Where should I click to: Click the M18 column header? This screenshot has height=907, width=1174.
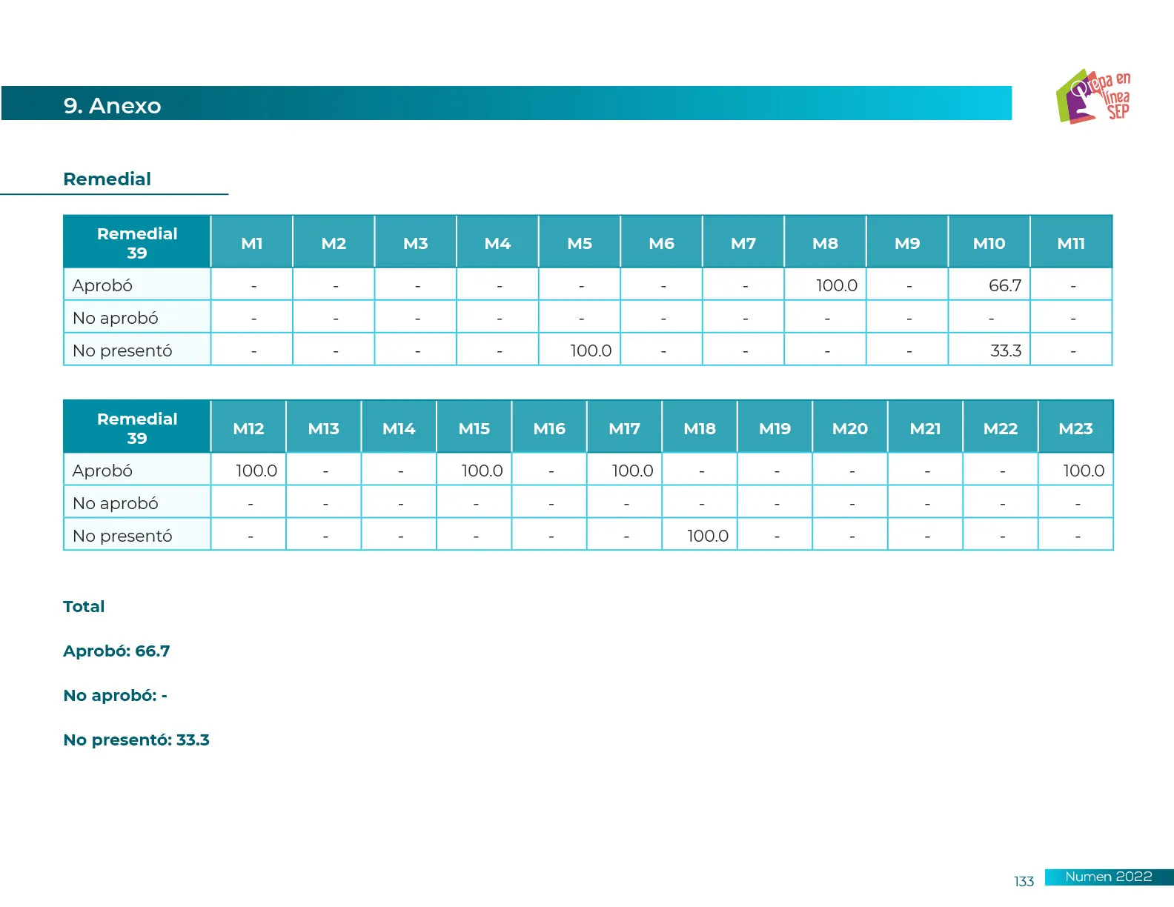pos(699,428)
